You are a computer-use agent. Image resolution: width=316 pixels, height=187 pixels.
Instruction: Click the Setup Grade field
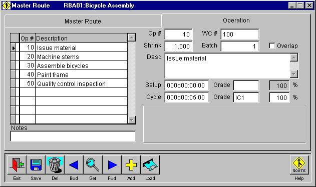tap(246, 85)
